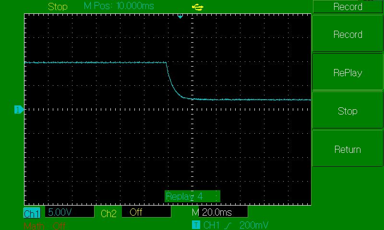Click the Ch2 Off status field

(146, 212)
